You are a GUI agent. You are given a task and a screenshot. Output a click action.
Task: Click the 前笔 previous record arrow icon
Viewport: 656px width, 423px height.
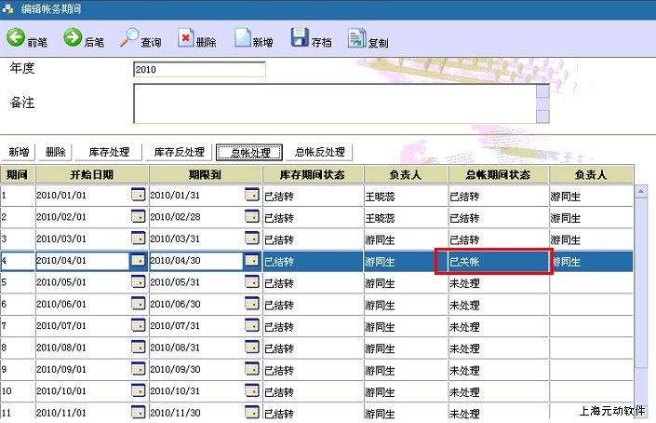[16, 38]
